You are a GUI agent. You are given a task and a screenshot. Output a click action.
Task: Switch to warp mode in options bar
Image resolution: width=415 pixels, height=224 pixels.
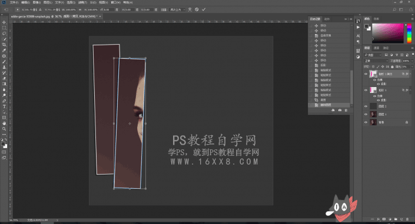pyautogui.click(x=190, y=9)
